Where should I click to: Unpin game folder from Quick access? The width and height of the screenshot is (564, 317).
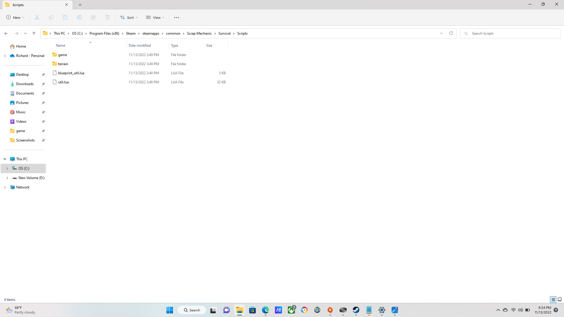(x=43, y=131)
